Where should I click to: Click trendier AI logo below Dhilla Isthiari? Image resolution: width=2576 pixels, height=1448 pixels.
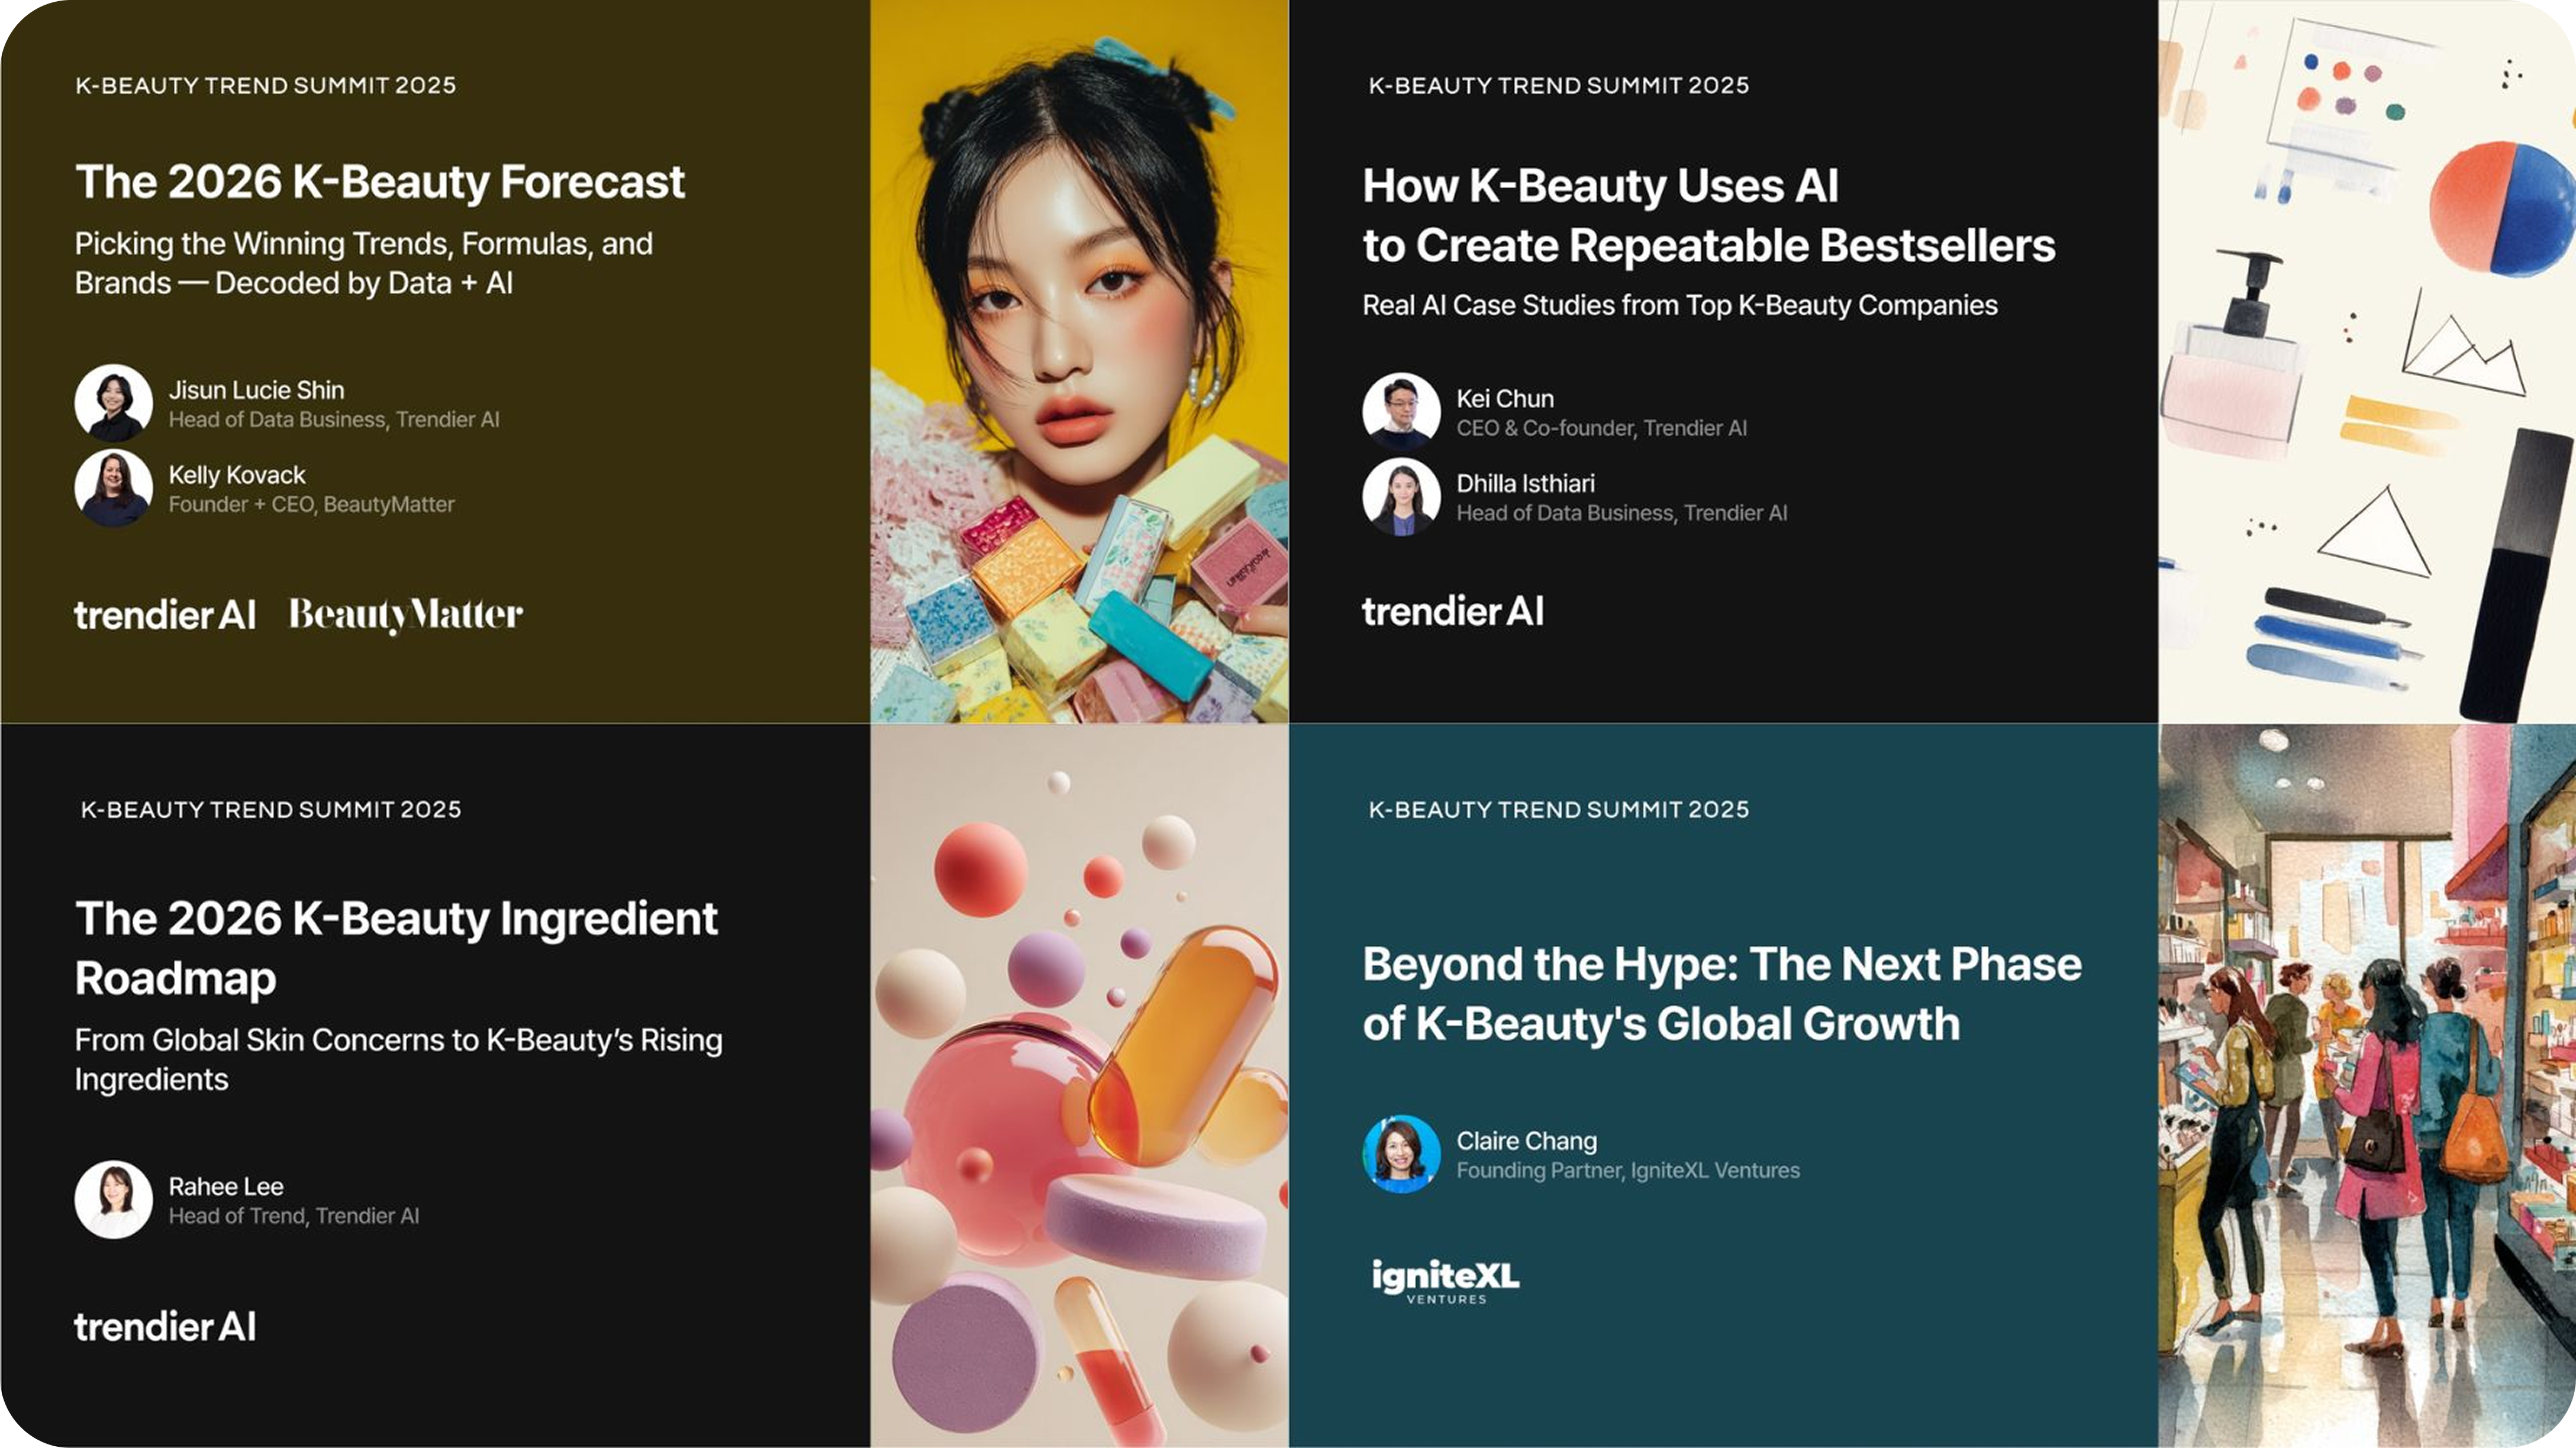1452,610
